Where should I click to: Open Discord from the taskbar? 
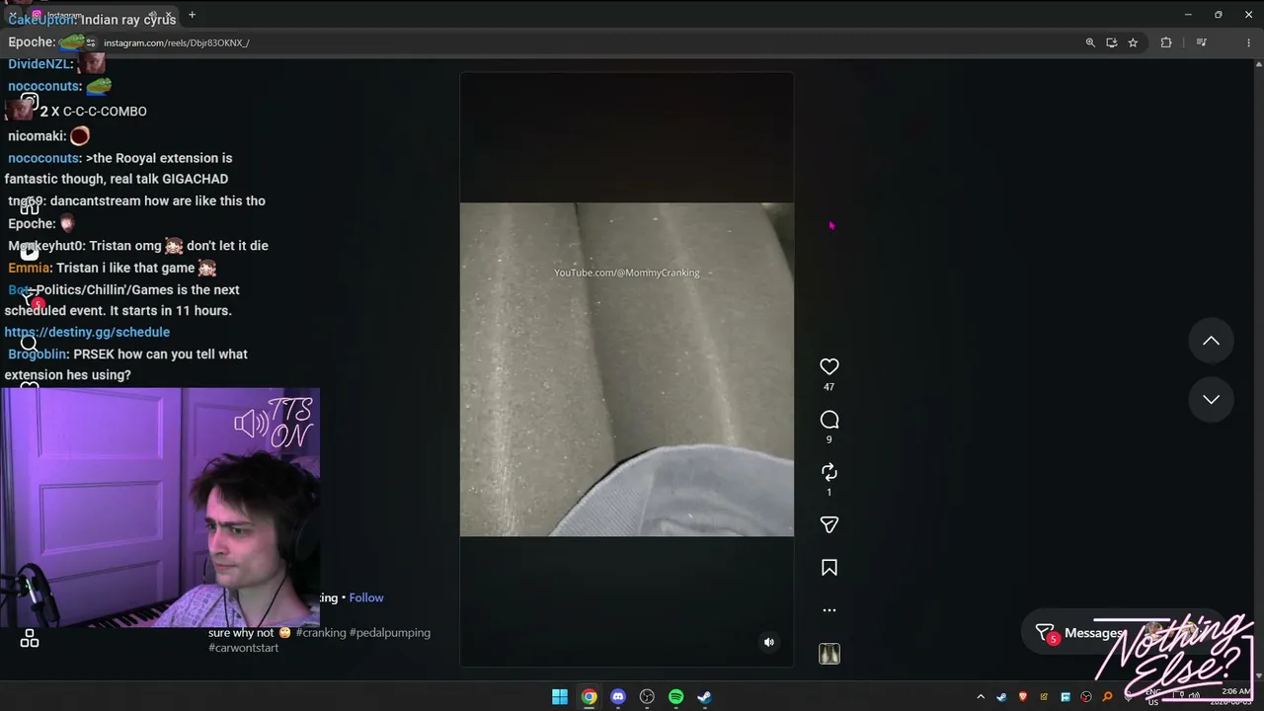pyautogui.click(x=618, y=697)
